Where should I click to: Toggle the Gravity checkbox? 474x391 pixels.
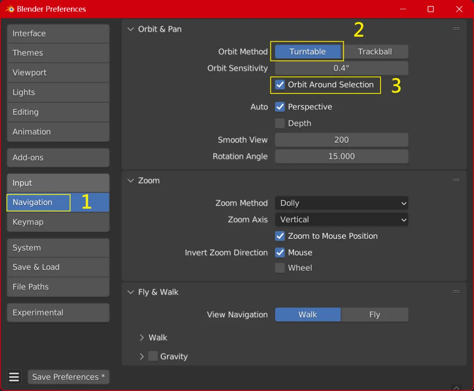153,356
